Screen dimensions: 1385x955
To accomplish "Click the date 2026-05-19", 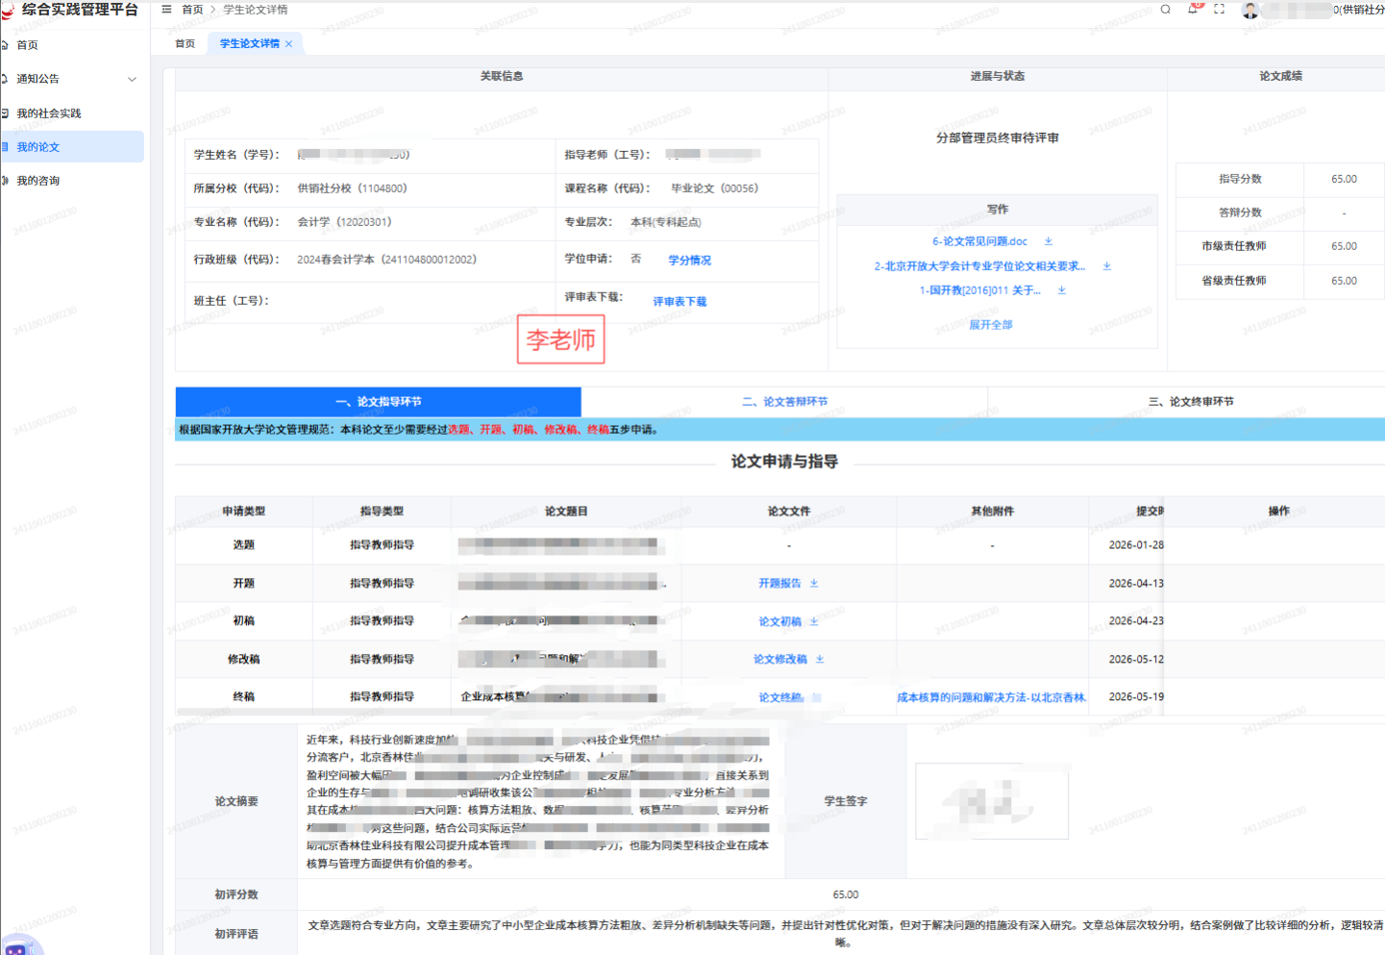I will [1136, 697].
